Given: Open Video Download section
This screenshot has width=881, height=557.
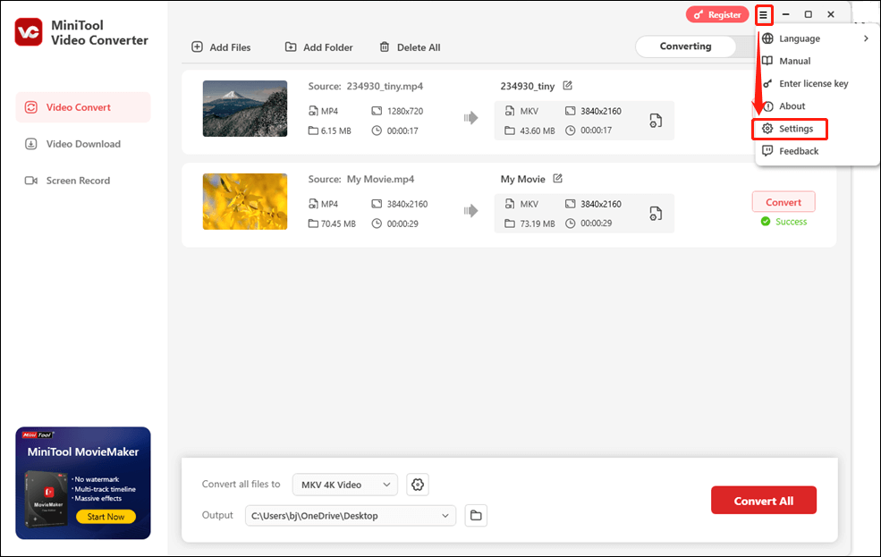Looking at the screenshot, I should [x=83, y=144].
